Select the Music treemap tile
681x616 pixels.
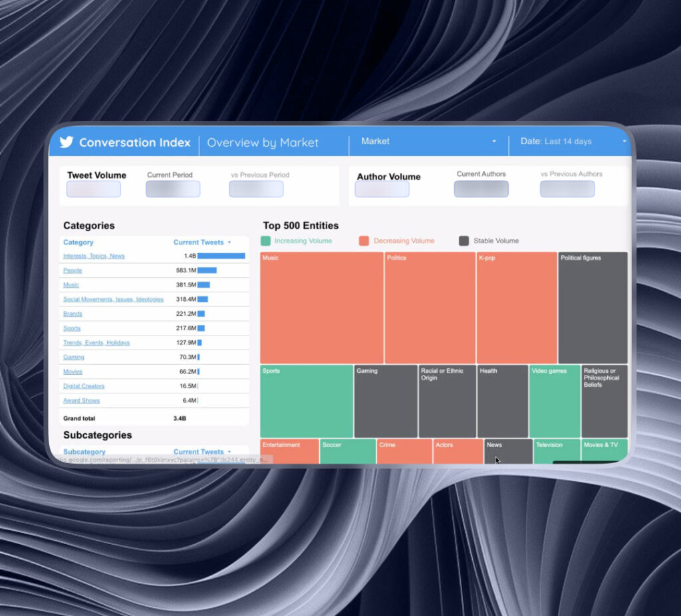[x=322, y=308]
